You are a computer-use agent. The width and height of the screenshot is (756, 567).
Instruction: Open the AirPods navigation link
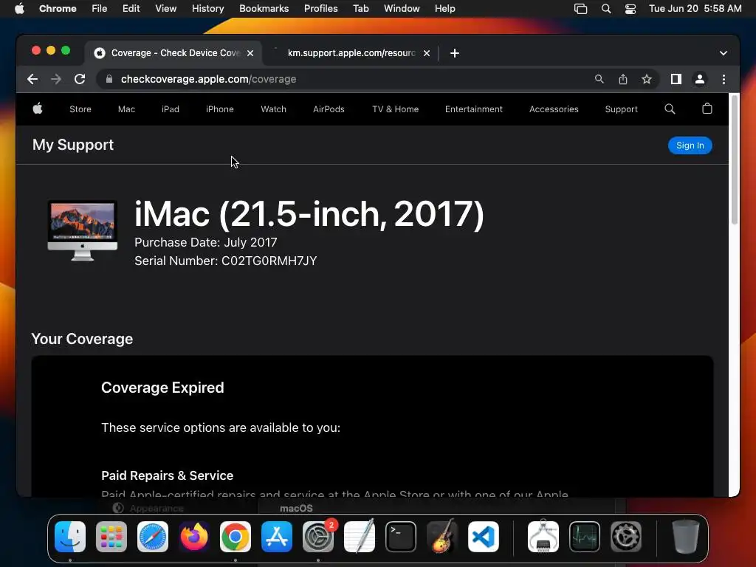pos(329,109)
